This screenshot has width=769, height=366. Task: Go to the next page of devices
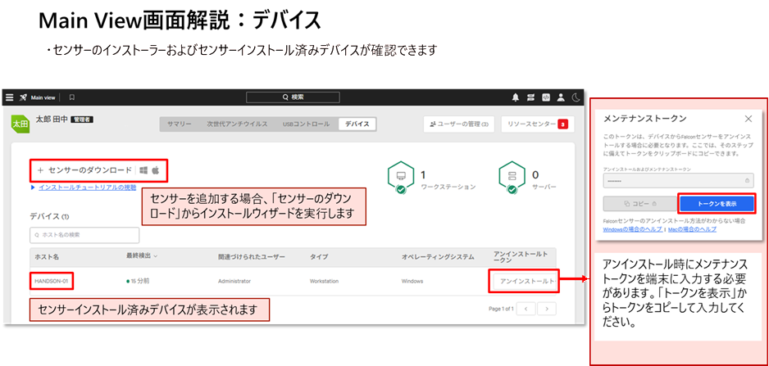pos(547,309)
